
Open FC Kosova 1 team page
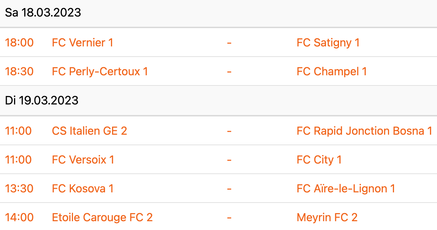point(83,189)
